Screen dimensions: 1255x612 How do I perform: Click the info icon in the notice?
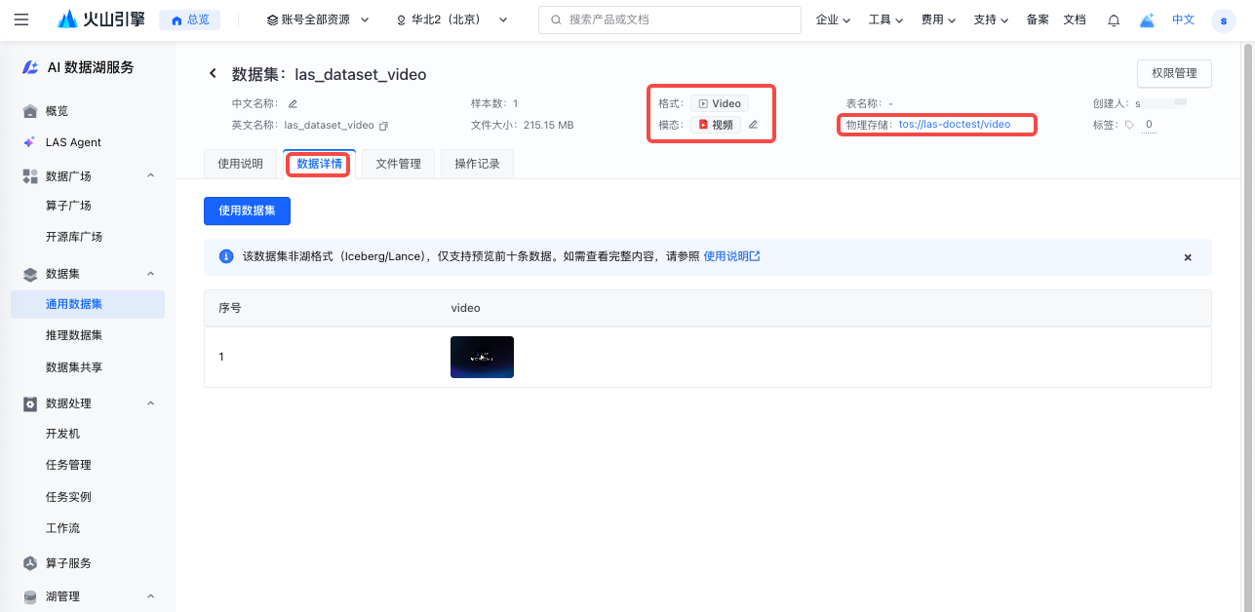pos(226,256)
